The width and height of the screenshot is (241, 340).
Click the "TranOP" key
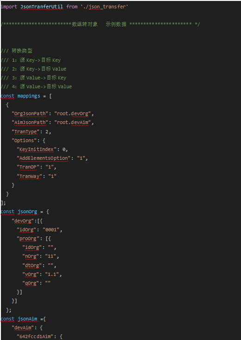tap(28, 167)
